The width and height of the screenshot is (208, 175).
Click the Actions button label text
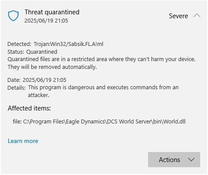click(169, 160)
